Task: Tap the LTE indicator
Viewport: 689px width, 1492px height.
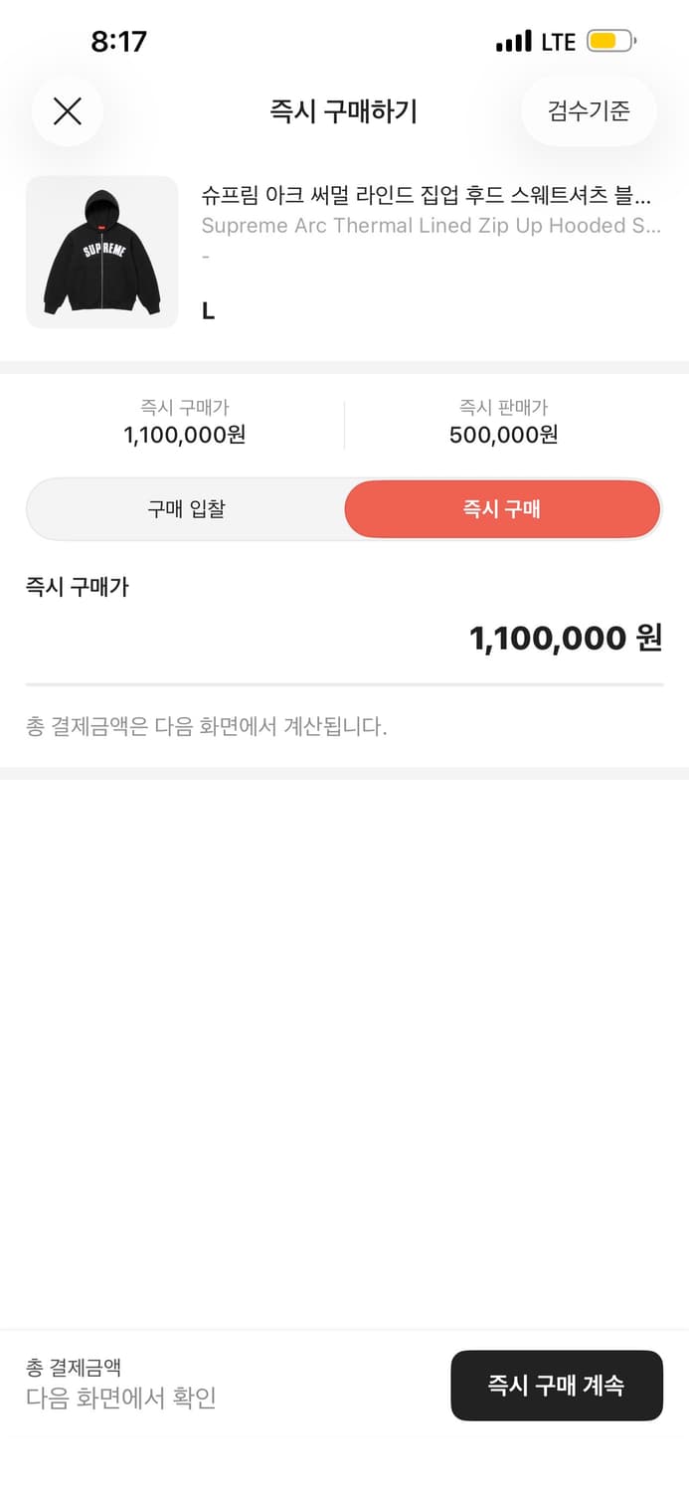Action: [558, 41]
